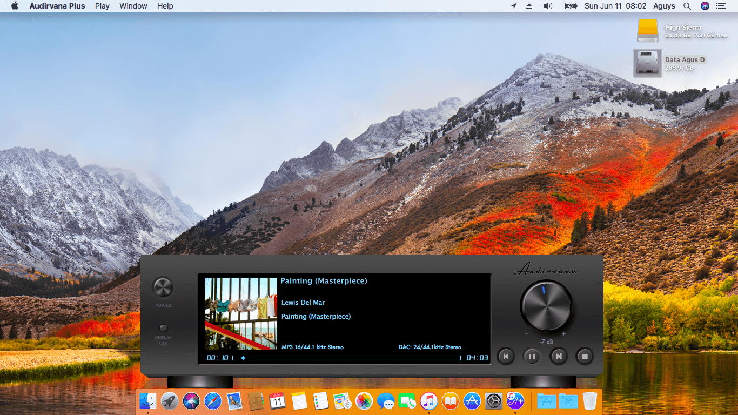Open App Store in dock
The height and width of the screenshot is (415, 738).
click(x=472, y=401)
